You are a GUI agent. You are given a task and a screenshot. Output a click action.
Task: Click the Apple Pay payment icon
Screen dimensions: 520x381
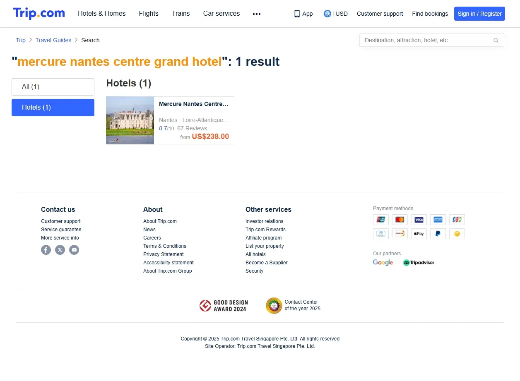(x=419, y=234)
